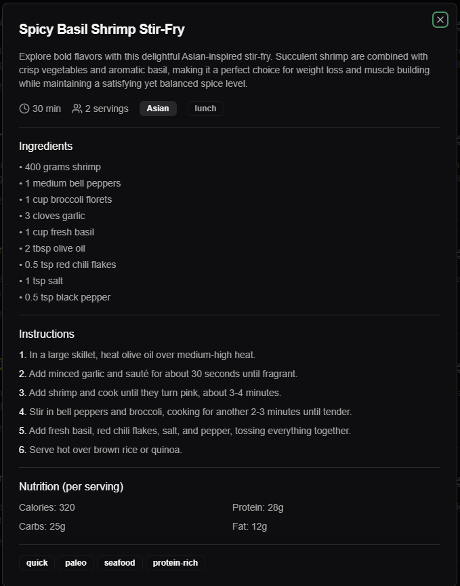Click the paleo tag

coord(75,562)
